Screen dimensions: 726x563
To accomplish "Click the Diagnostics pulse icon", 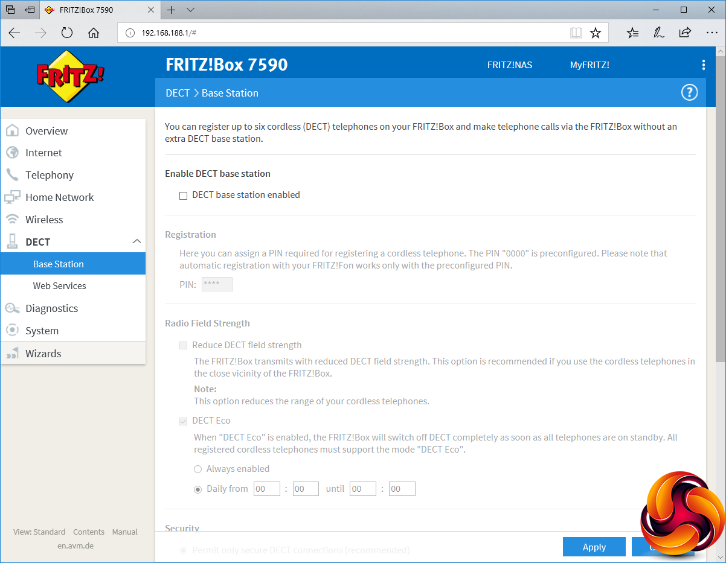I will 12,308.
